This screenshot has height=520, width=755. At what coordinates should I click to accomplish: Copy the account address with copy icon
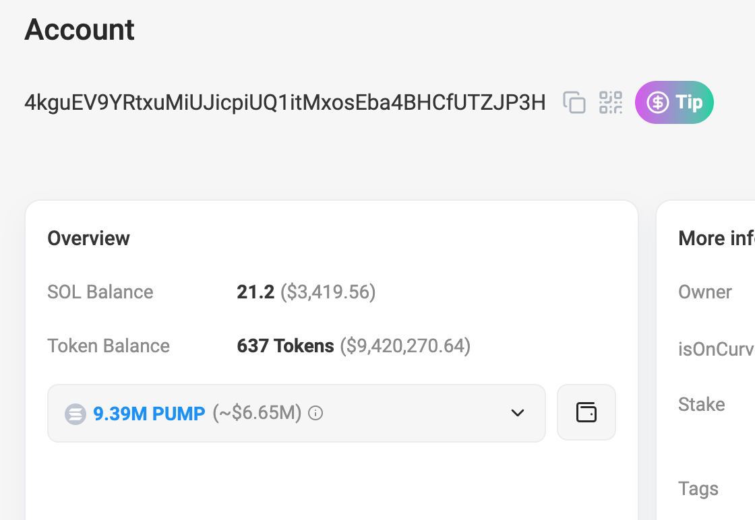coord(574,102)
